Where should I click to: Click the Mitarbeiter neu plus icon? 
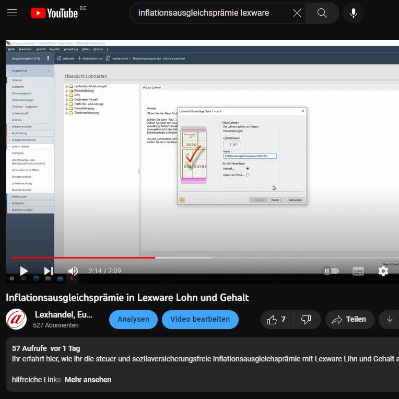click(79, 58)
